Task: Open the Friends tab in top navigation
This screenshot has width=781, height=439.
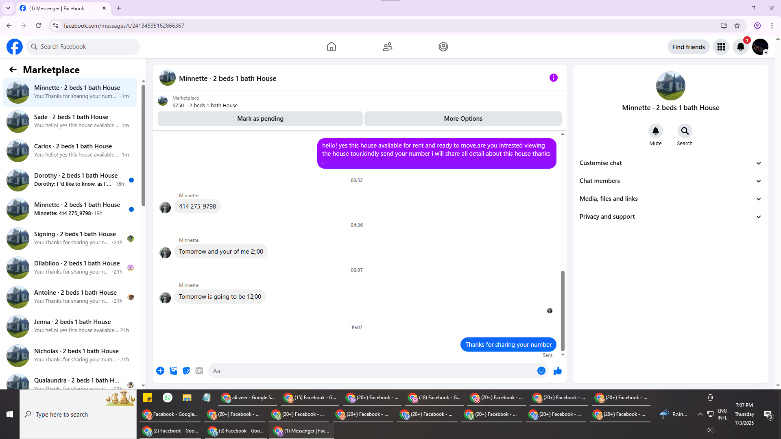Action: pos(387,47)
